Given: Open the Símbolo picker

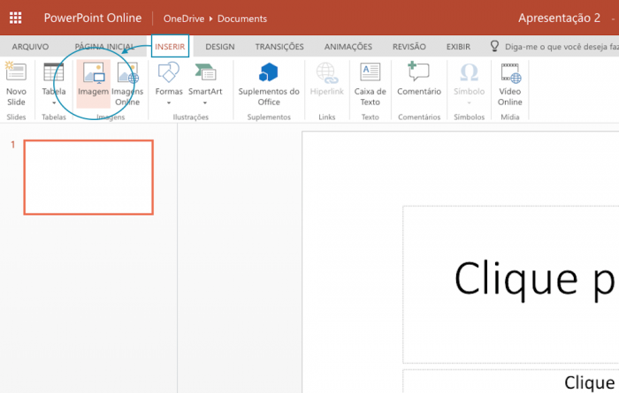Looking at the screenshot, I should point(469,85).
